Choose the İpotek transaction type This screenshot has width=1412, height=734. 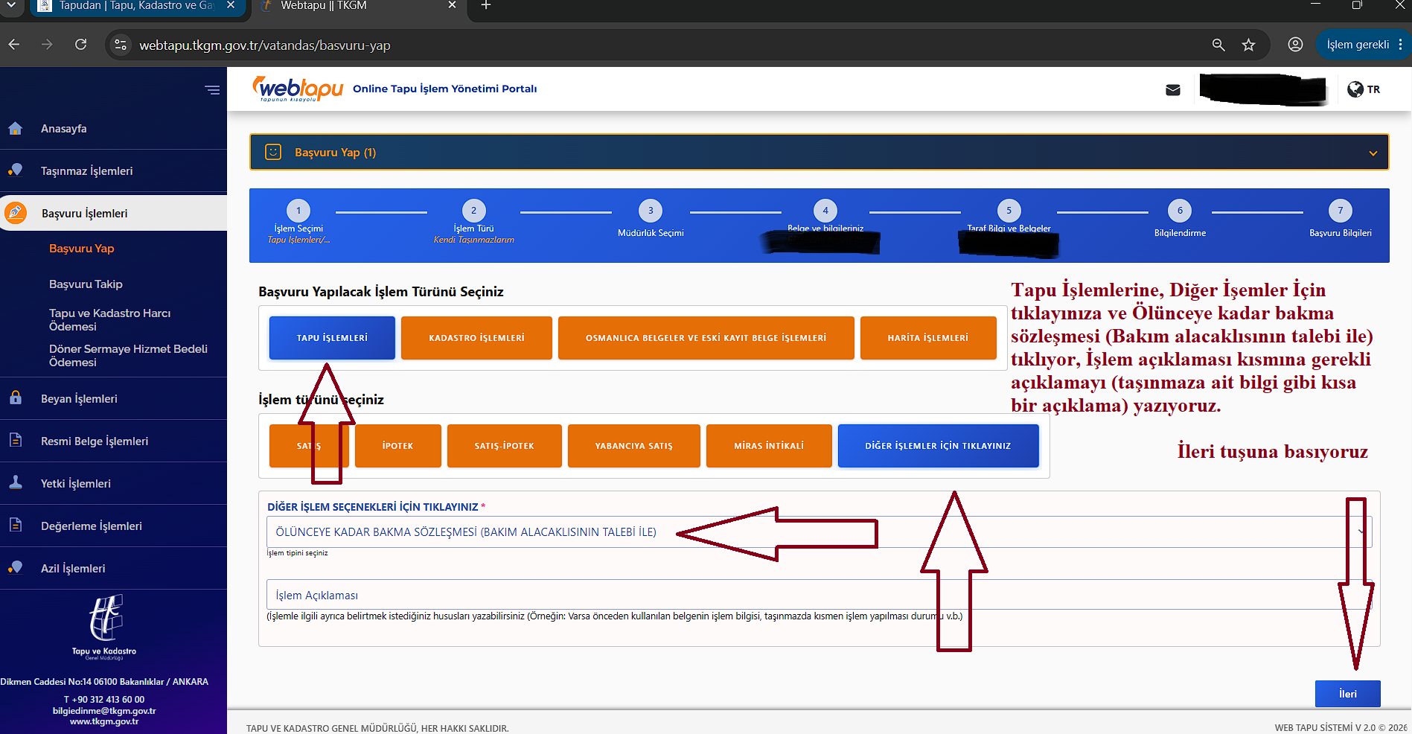click(398, 446)
